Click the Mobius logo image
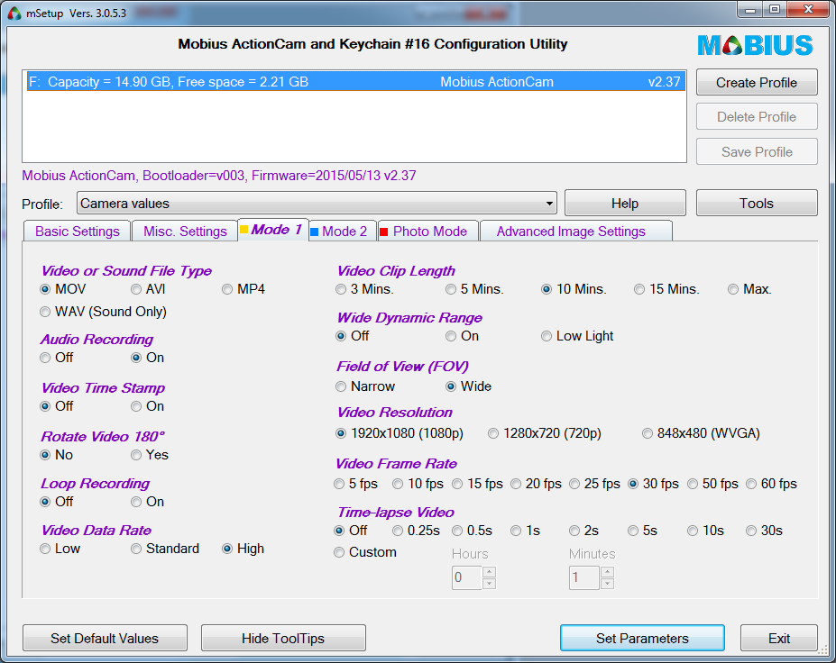This screenshot has width=836, height=663. click(756, 45)
